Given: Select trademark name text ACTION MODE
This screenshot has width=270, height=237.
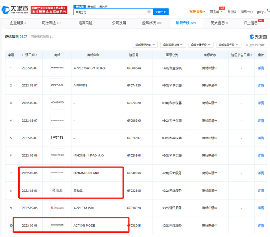Looking at the screenshot, I should [x=84, y=226].
